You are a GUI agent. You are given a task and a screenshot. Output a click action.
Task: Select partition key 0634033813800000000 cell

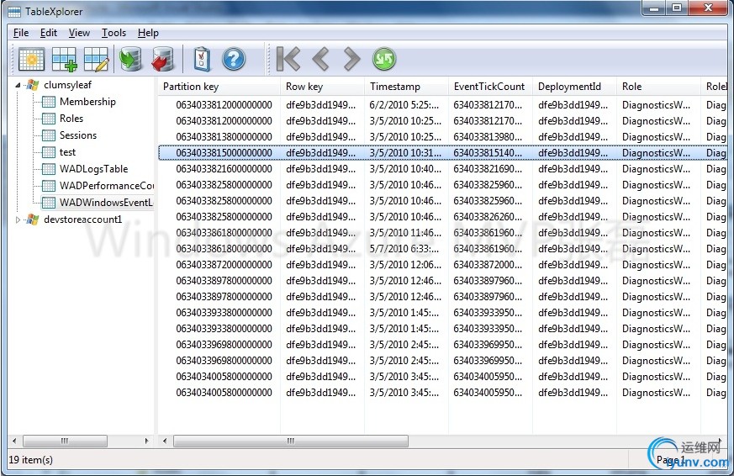coord(224,137)
